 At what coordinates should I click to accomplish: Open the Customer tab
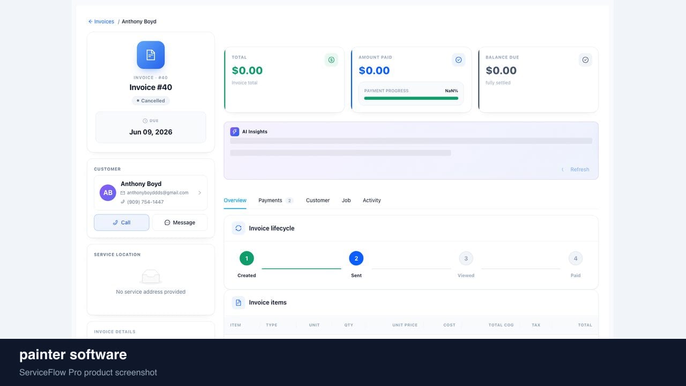[318, 201]
